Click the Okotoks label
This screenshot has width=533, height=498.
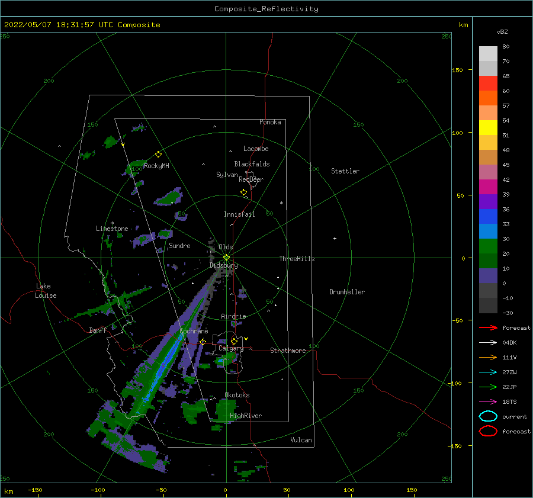pos(237,395)
